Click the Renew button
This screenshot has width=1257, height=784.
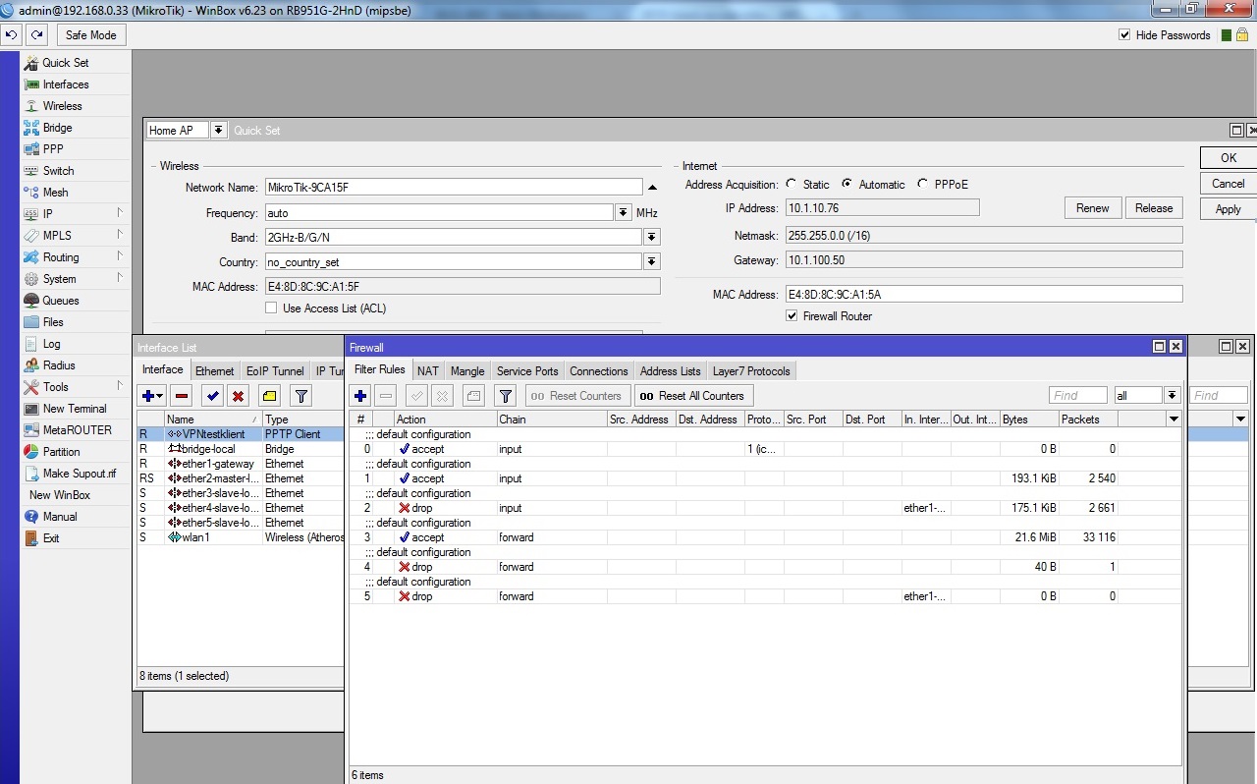pyautogui.click(x=1092, y=208)
